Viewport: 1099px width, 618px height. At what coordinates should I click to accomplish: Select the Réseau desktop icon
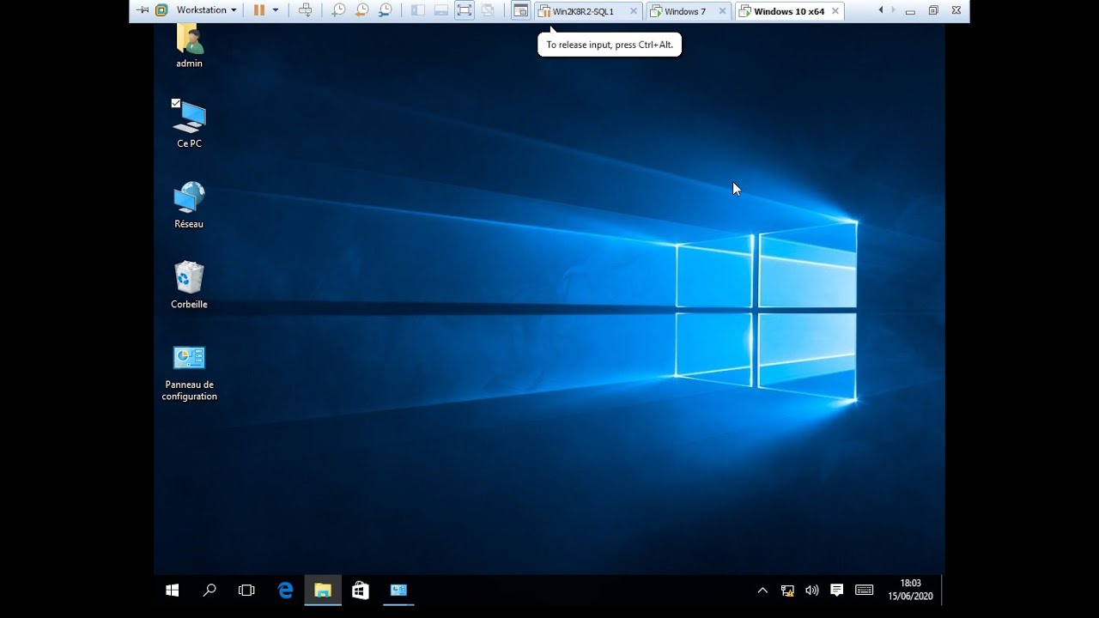tap(189, 204)
